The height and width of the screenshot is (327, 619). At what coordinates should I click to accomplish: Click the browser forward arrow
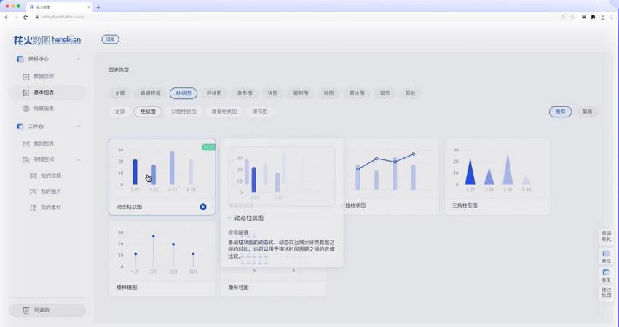tap(16, 17)
